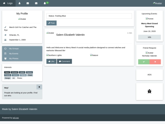Open the bell notifications icon in navbar
Screen dimensions: 165x124
click(45, 3)
